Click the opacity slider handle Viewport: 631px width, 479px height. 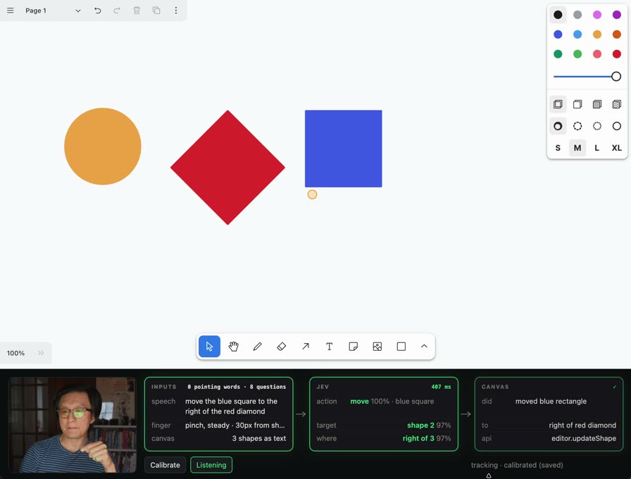click(x=616, y=77)
